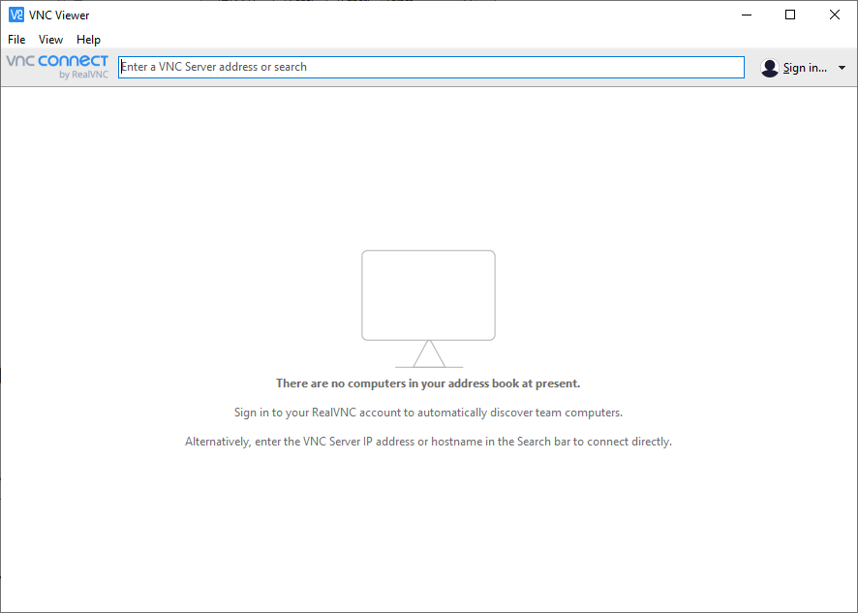Open the View menu
Image resolution: width=858 pixels, height=613 pixels.
point(50,40)
